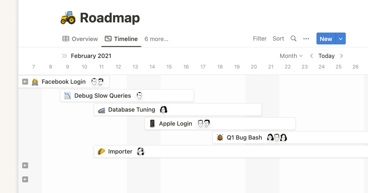Click the worker icon on Facebook Login
Viewport: 368px width, 193px height.
pyautogui.click(x=35, y=81)
